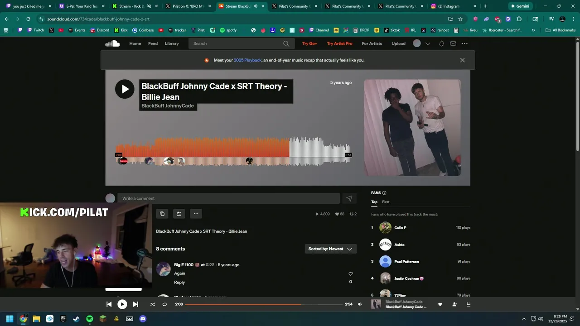The width and height of the screenshot is (580, 326).
Task: Click Try Go+ link
Action: click(x=309, y=43)
